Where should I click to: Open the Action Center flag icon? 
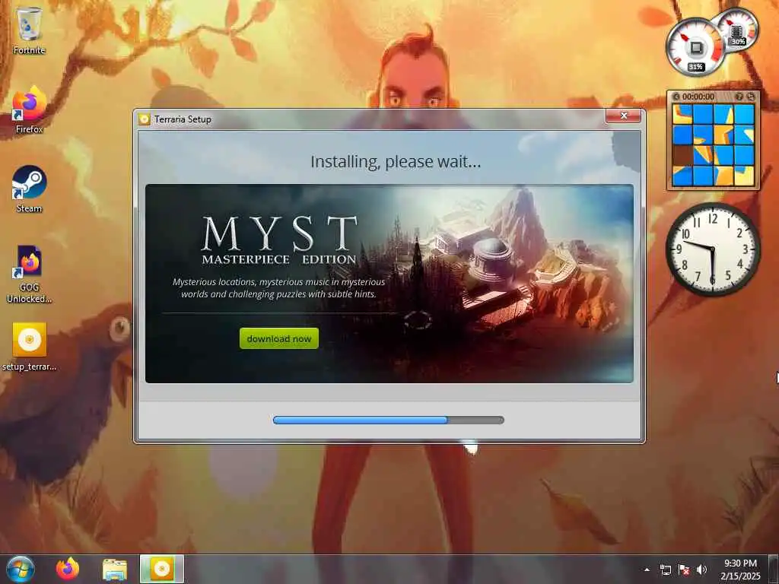click(x=684, y=570)
